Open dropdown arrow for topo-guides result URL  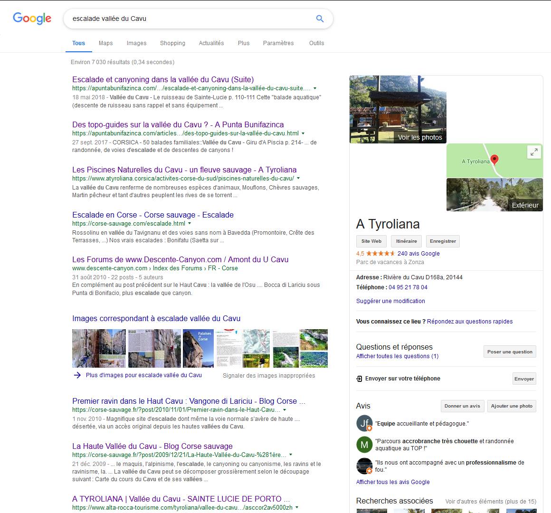[303, 133]
